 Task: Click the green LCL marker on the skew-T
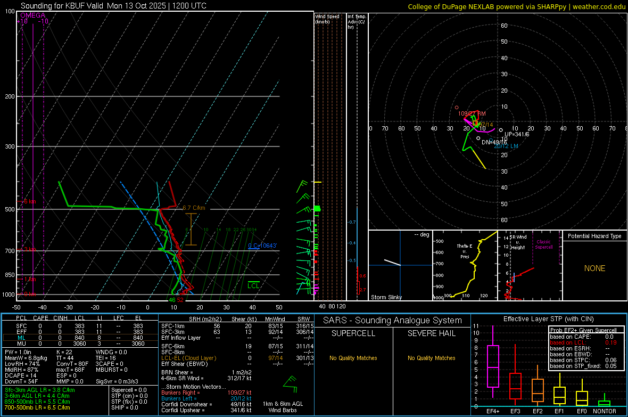tap(253, 285)
